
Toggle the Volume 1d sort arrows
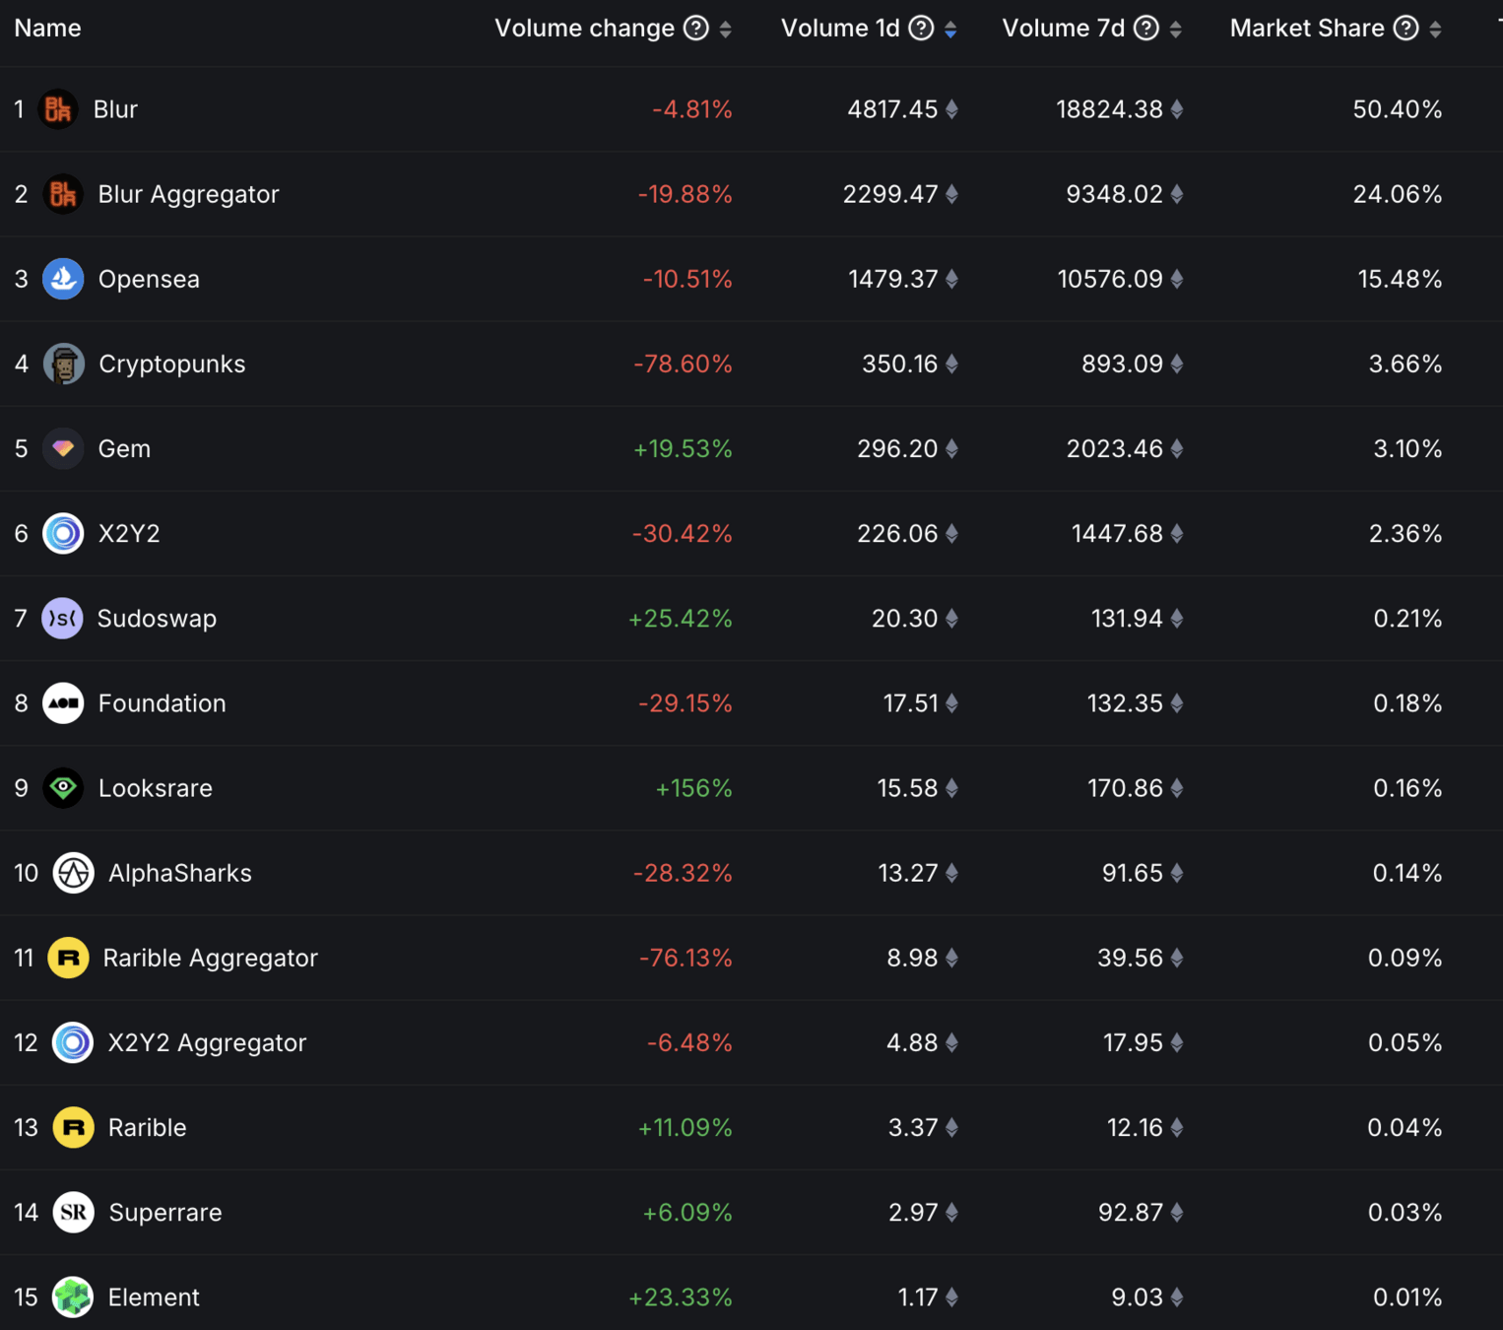(x=950, y=30)
